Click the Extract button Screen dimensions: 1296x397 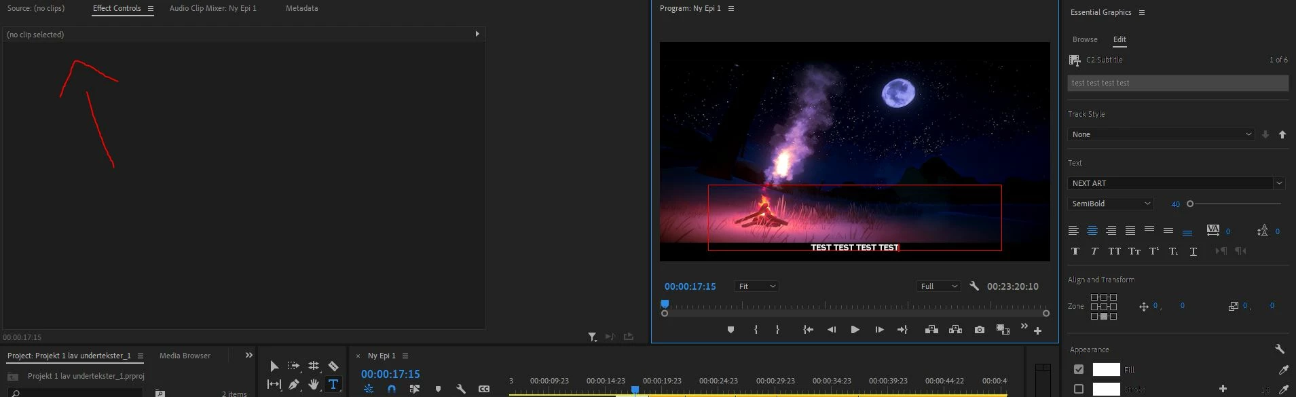coord(955,330)
